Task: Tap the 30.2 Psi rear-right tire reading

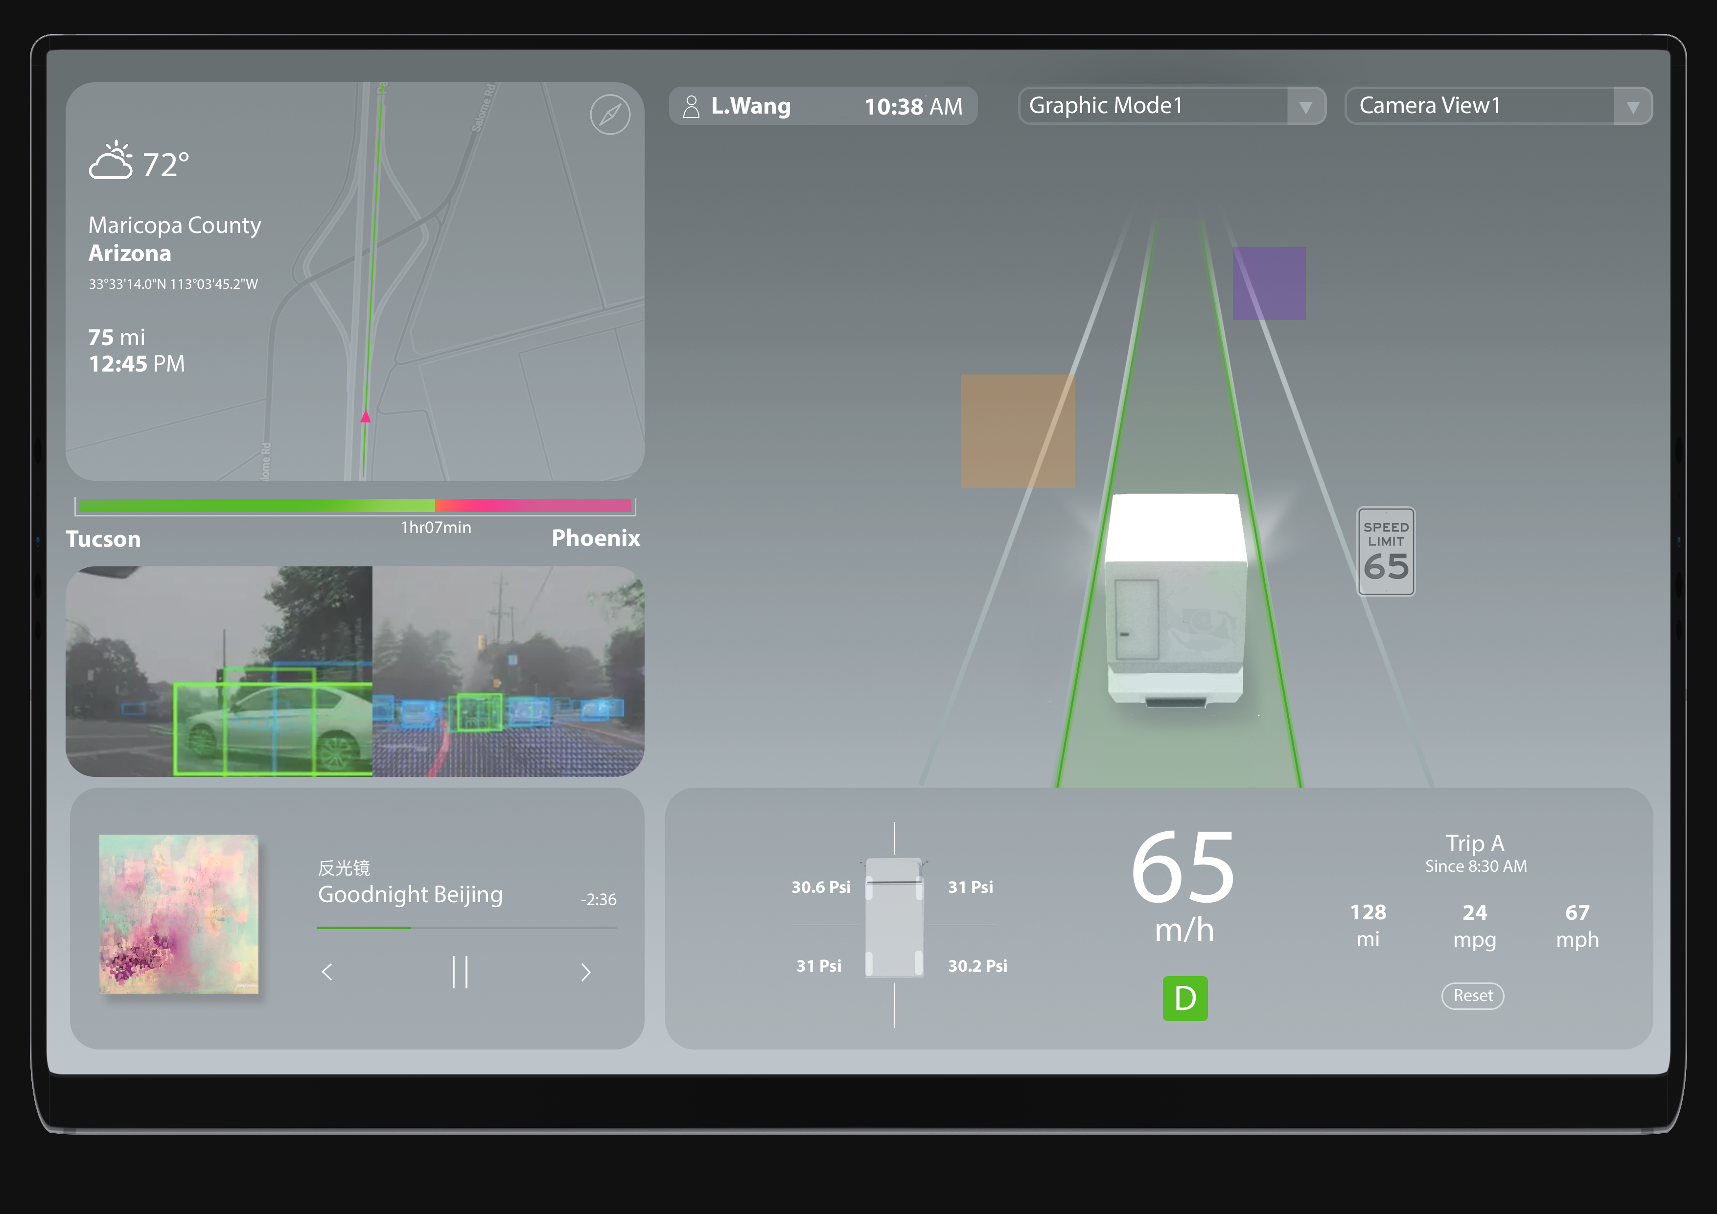Action: (977, 966)
